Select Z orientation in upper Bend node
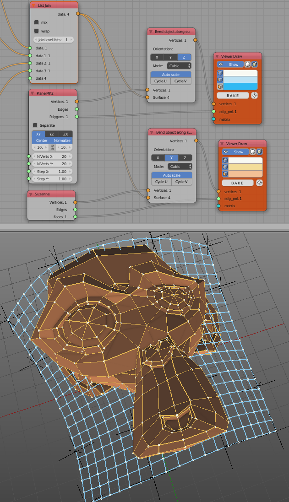This screenshot has width=289, height=502. click(x=184, y=57)
